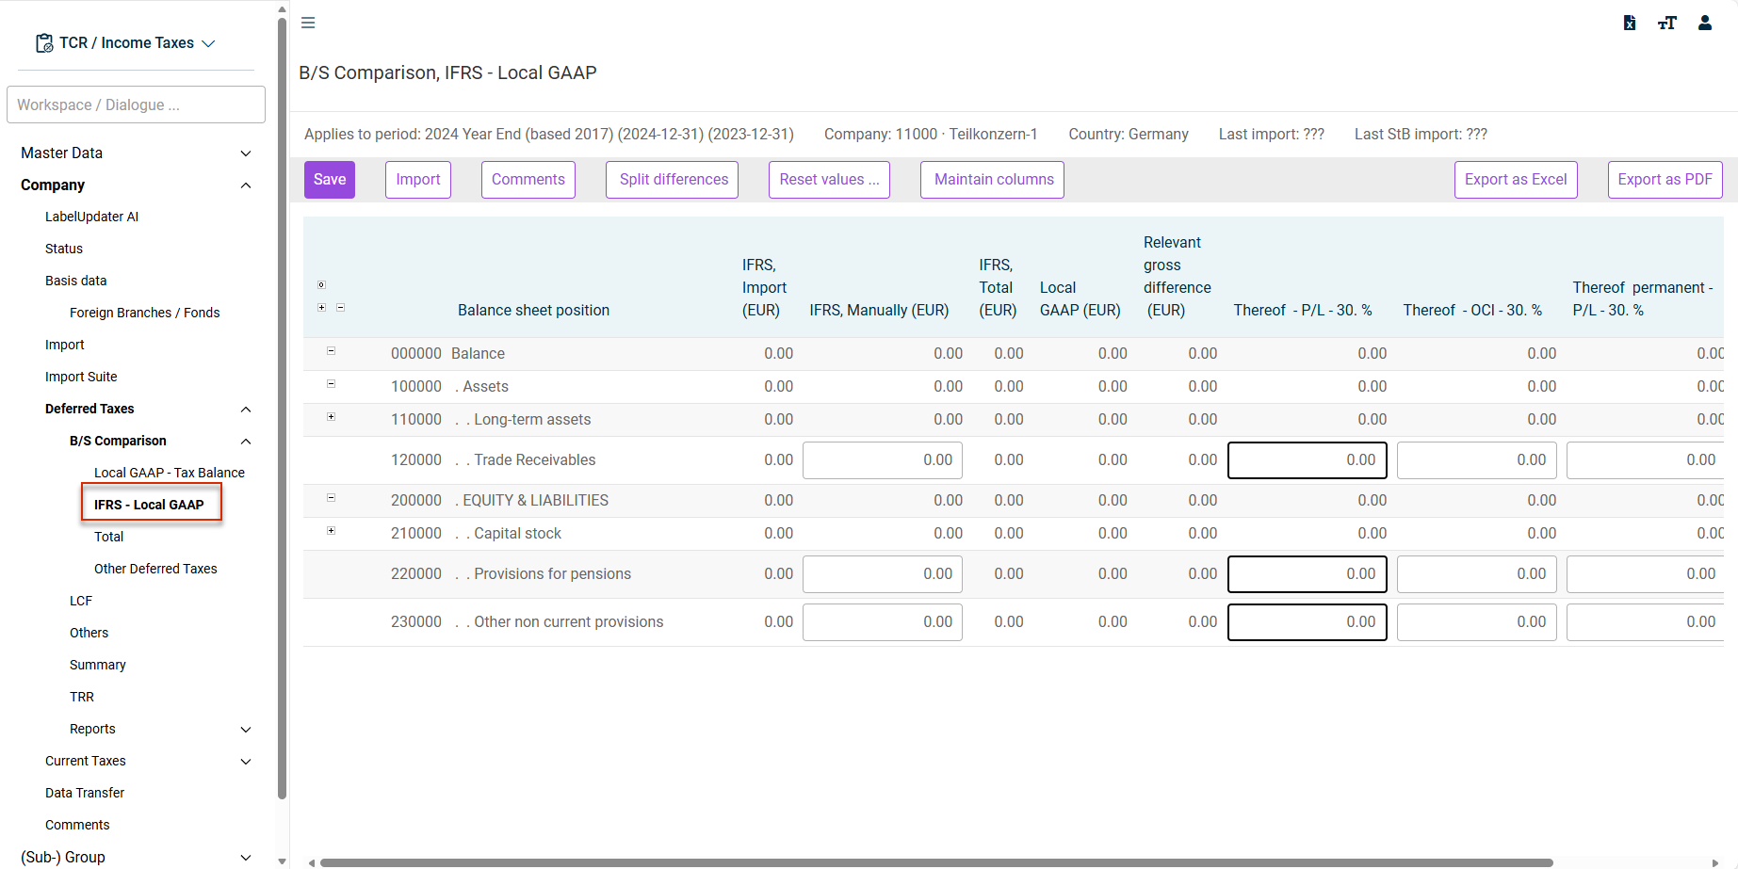
Task: Open the user profile icon
Action: (x=1705, y=23)
